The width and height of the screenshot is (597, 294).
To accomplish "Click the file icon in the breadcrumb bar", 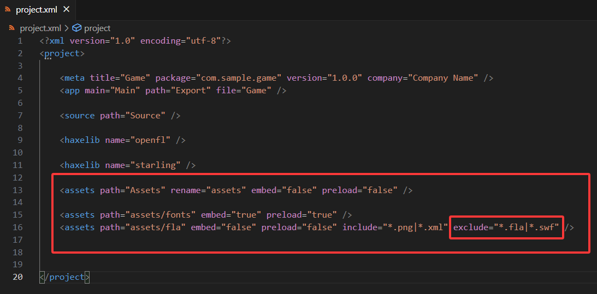I will click(12, 28).
